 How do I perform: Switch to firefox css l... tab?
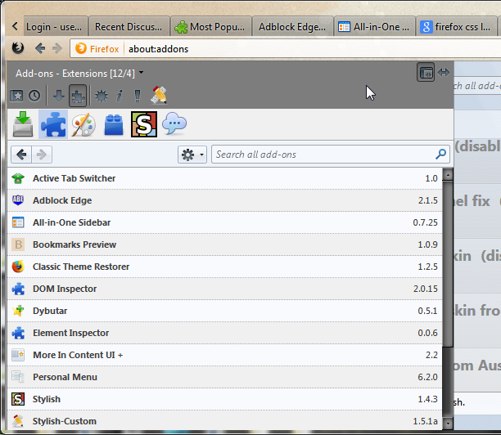(x=456, y=27)
